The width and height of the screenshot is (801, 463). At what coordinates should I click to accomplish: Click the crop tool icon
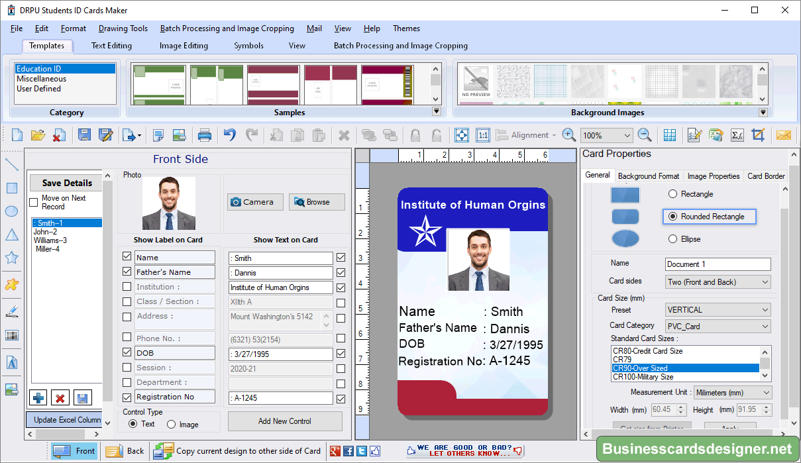[758, 135]
